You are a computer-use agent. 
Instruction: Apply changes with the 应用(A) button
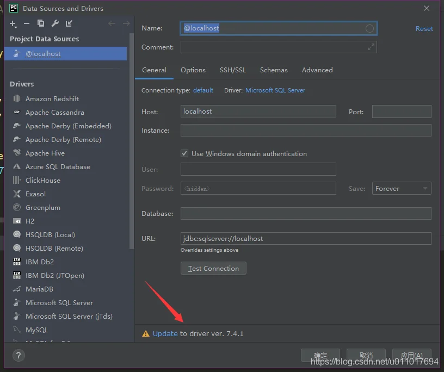[412, 355]
